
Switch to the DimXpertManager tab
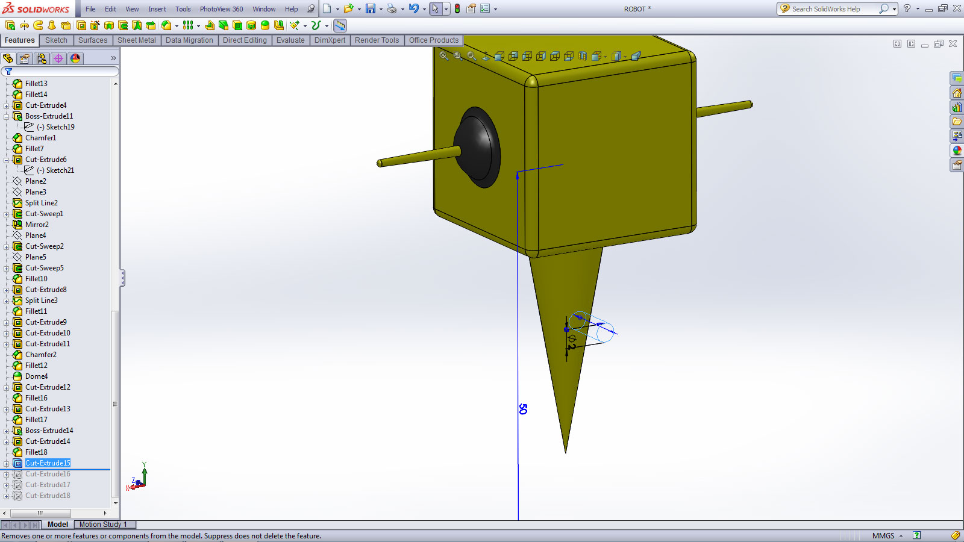[58, 58]
